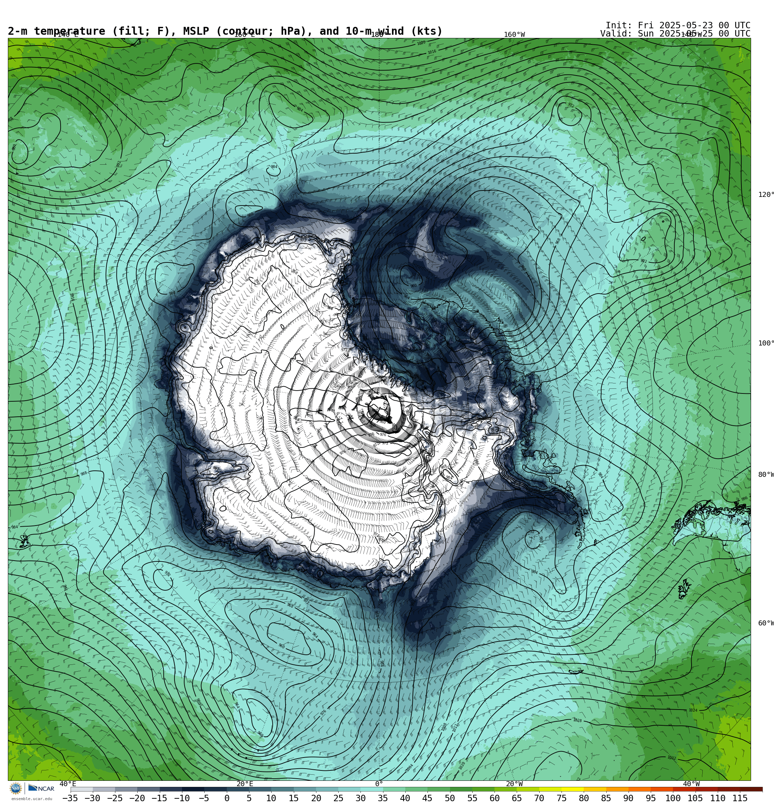Click the 'Valid: Sun 2025-05-25 00 UTC' text

pos(675,34)
